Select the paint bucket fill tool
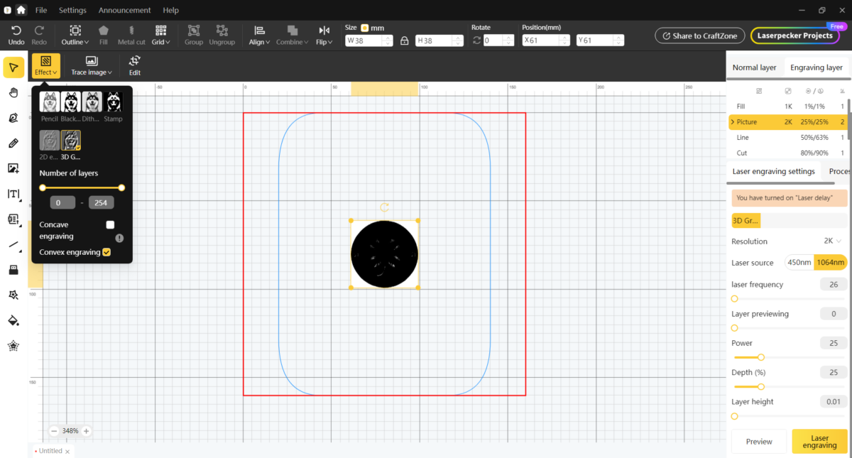Image resolution: width=852 pixels, height=458 pixels. 13,320
